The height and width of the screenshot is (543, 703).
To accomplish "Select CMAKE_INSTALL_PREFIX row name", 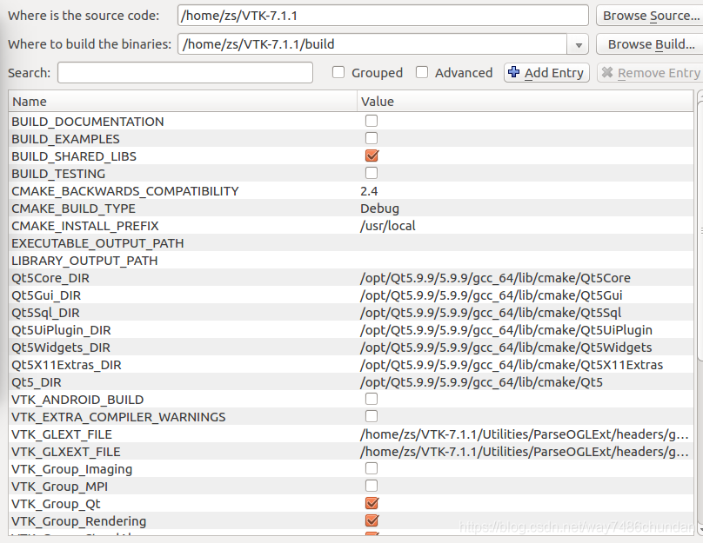I will 84,226.
